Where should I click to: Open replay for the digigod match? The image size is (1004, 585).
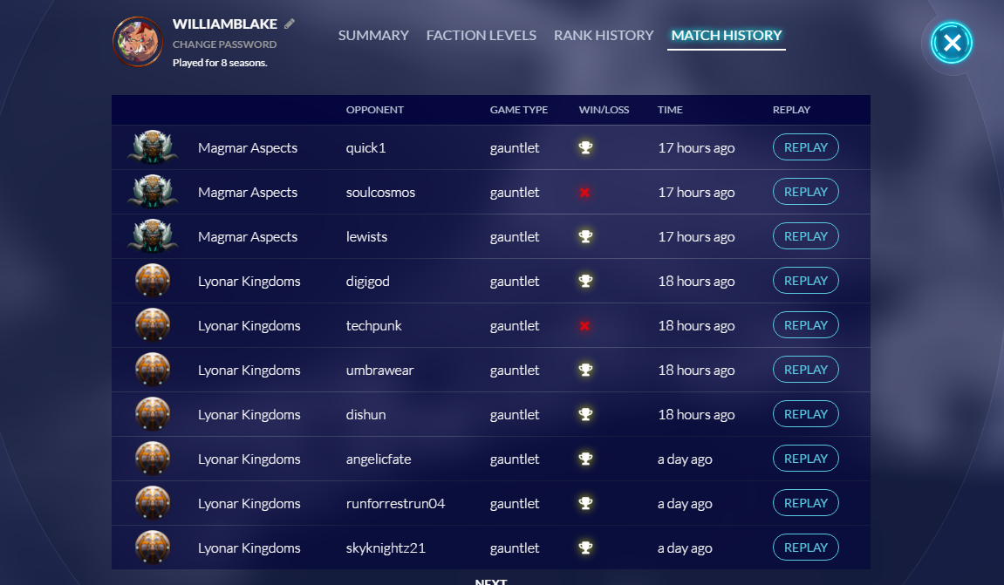click(x=805, y=281)
